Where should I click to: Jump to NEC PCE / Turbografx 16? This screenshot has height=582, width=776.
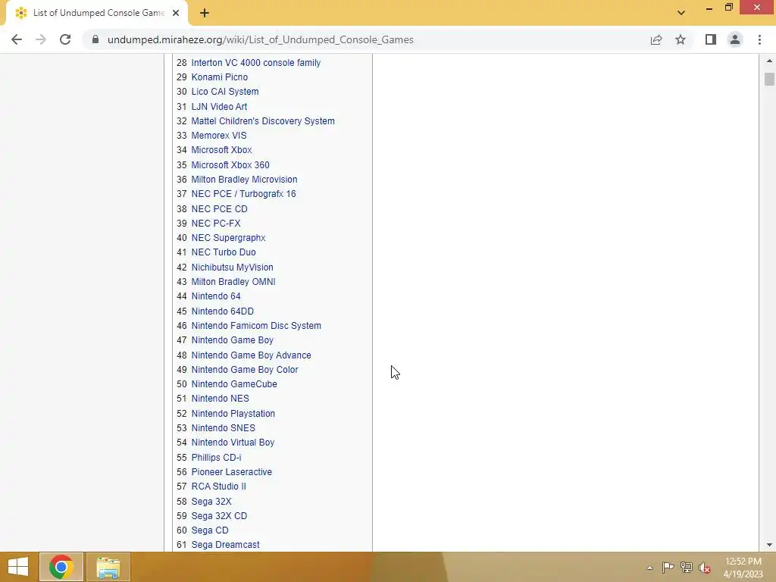pos(243,194)
